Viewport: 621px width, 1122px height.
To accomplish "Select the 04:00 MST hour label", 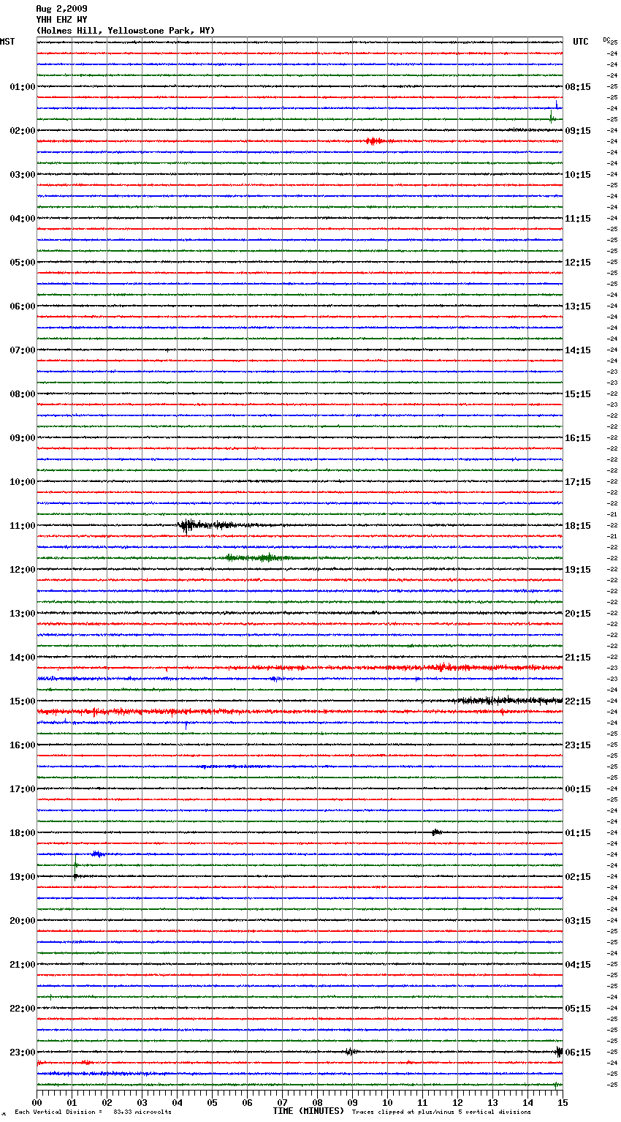I will pyautogui.click(x=23, y=219).
